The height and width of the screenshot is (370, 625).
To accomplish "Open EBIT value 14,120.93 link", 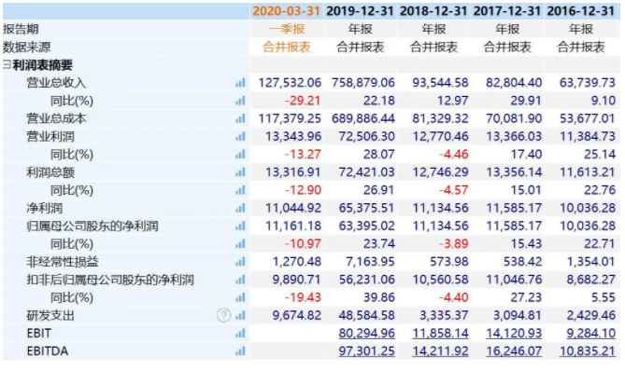I will pyautogui.click(x=514, y=333).
